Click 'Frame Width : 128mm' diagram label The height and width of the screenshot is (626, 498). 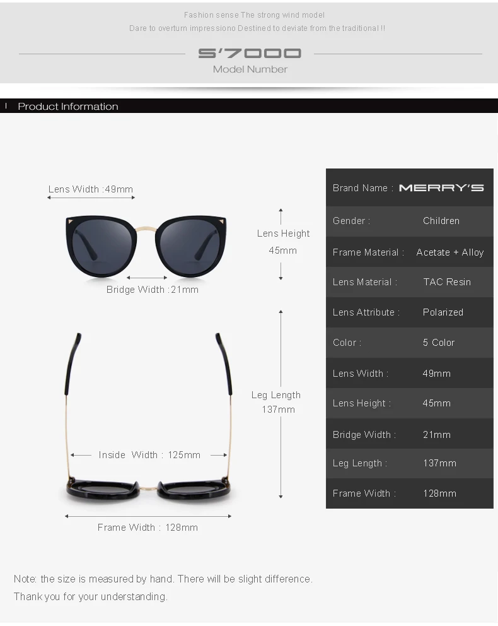click(148, 528)
